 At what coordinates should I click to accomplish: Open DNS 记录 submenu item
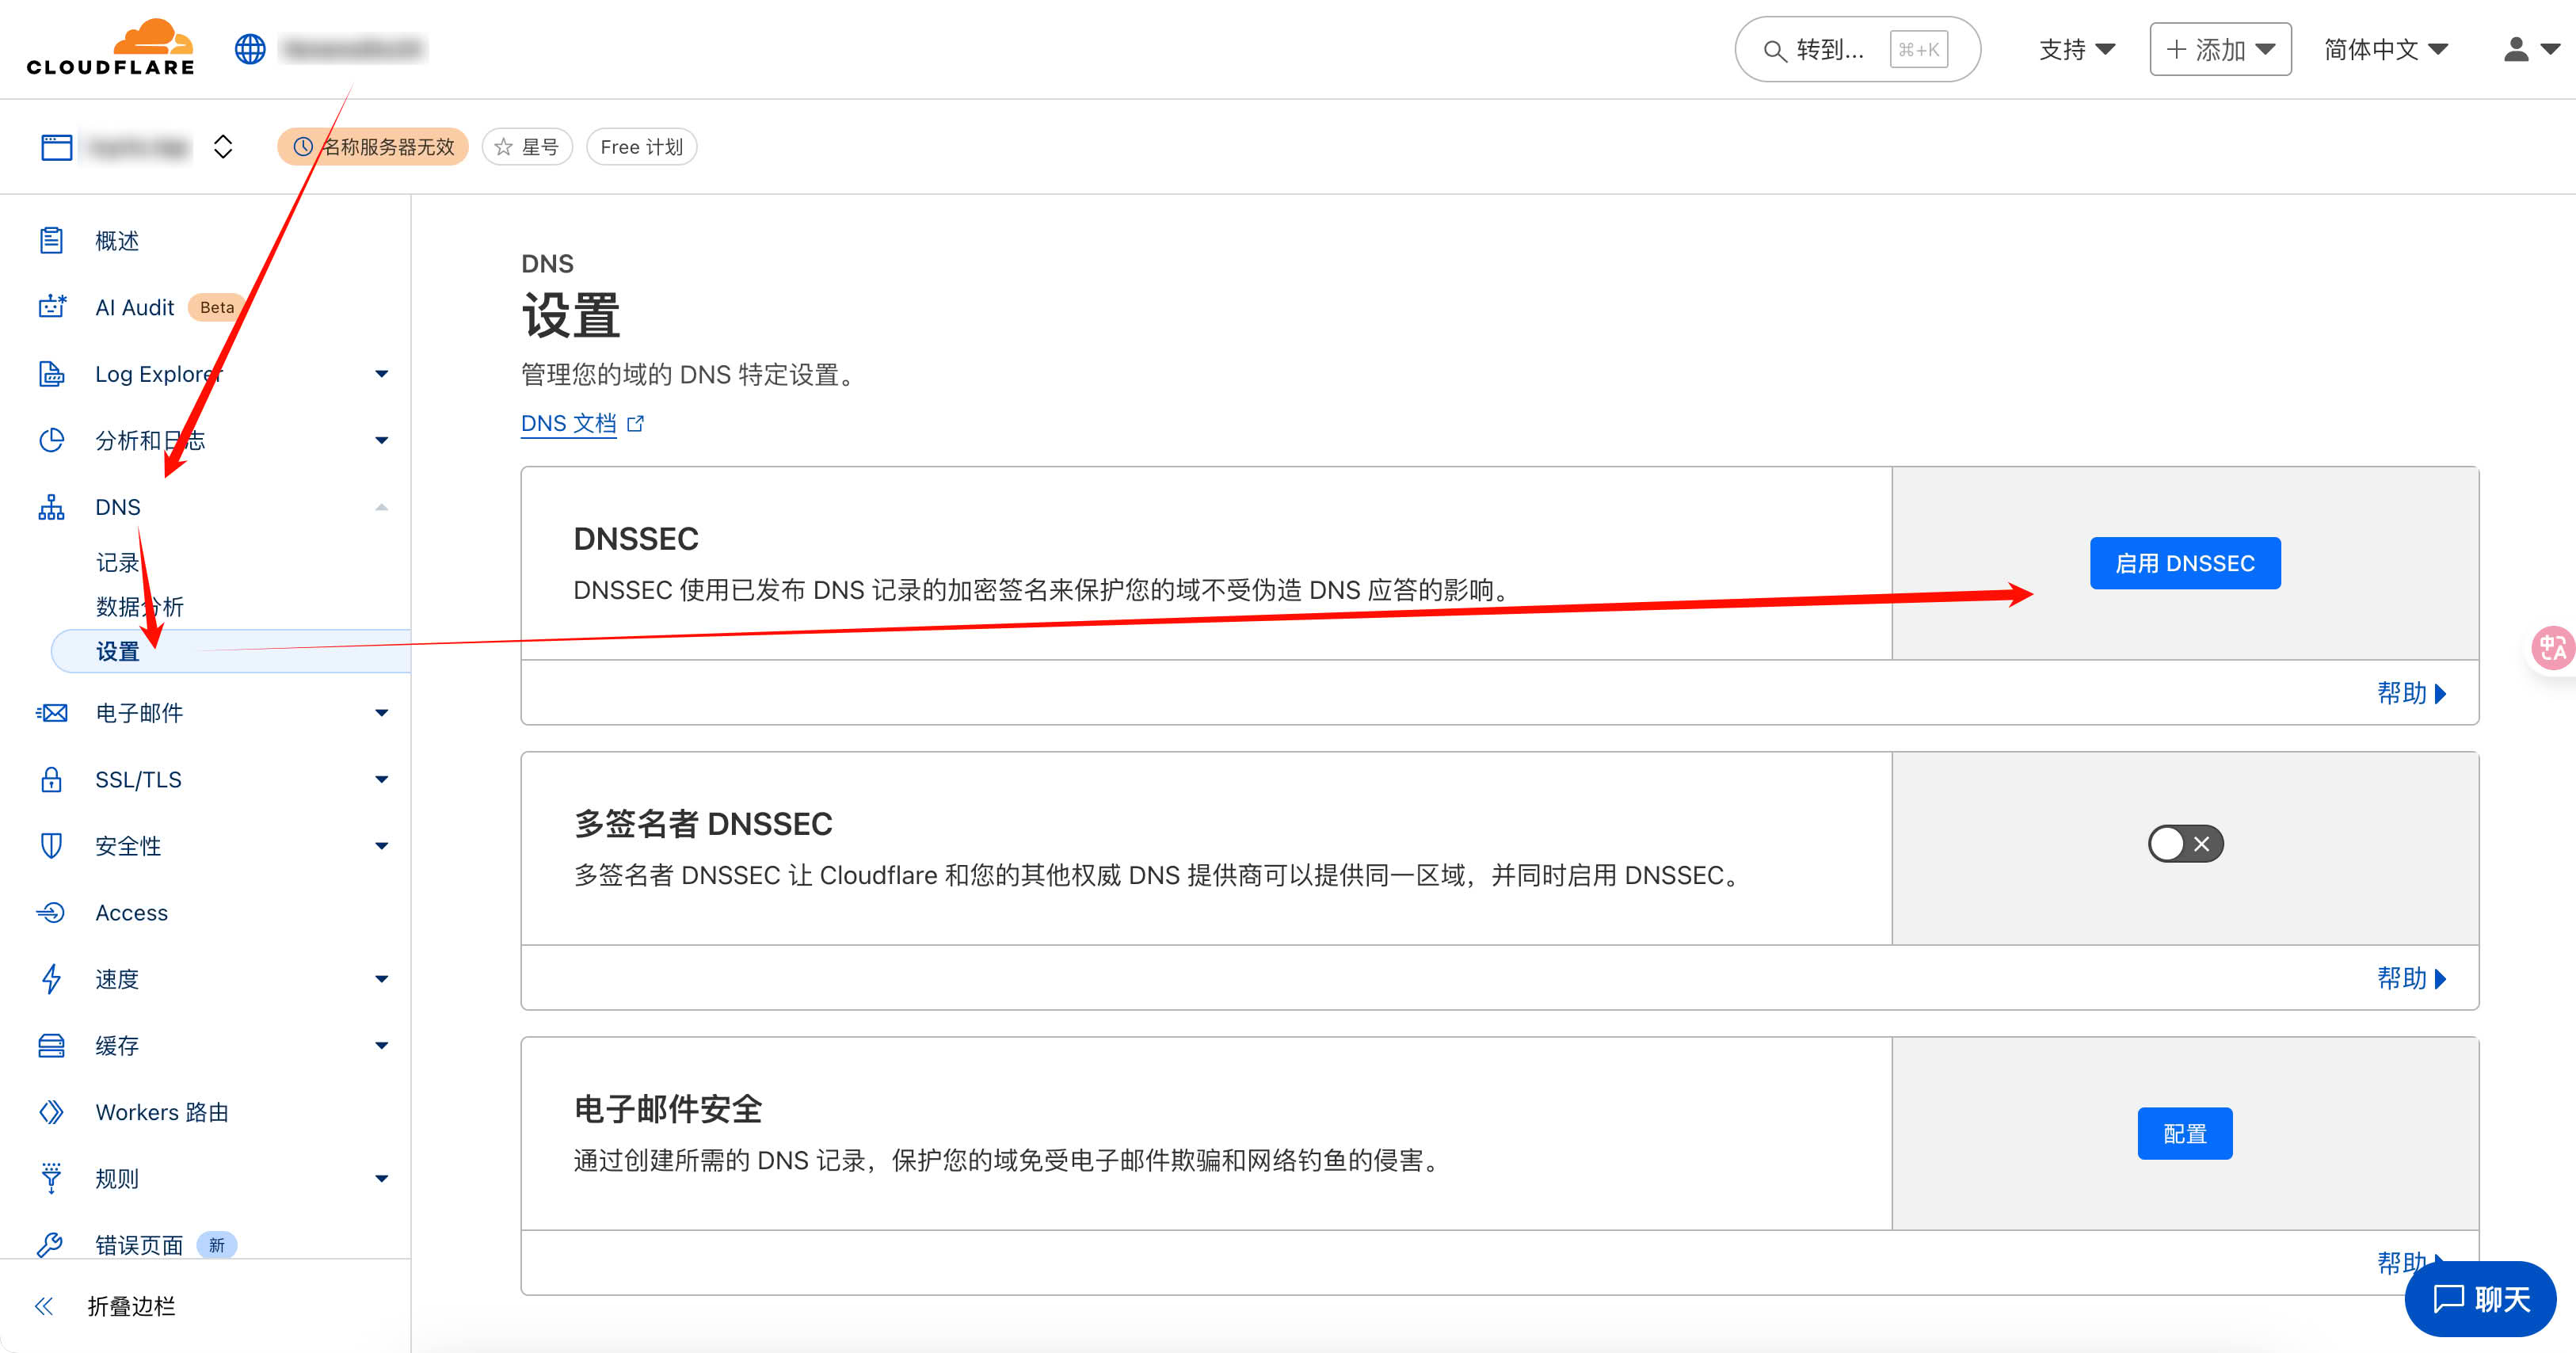117,562
